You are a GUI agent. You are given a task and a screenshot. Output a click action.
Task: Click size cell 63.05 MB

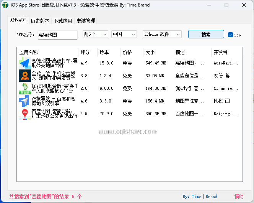click(x=155, y=76)
